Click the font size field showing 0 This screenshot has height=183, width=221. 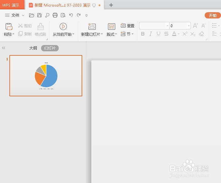178,26
